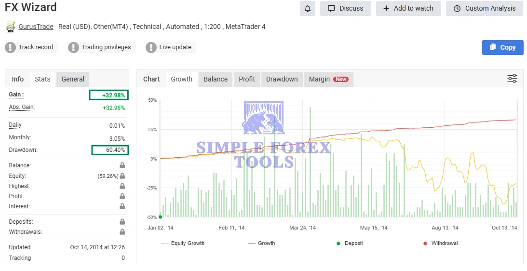
Task: Click the 60.40% drawdown value
Action: point(115,150)
